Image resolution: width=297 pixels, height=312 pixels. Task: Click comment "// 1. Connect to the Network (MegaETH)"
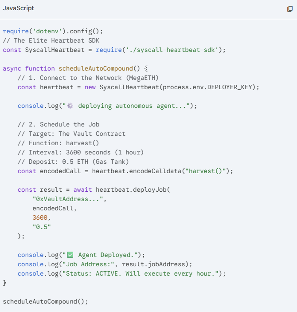88,78
